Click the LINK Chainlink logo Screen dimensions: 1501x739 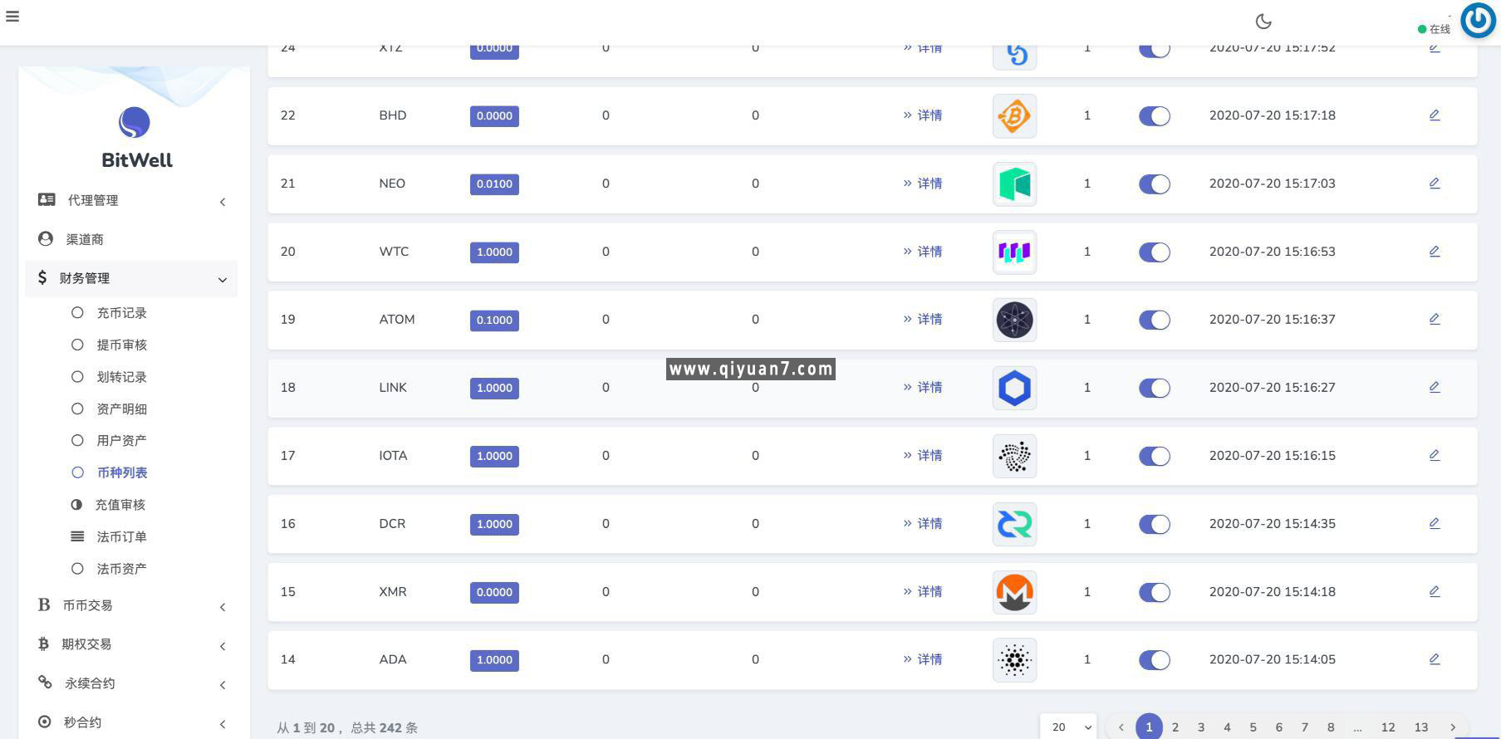point(1013,388)
